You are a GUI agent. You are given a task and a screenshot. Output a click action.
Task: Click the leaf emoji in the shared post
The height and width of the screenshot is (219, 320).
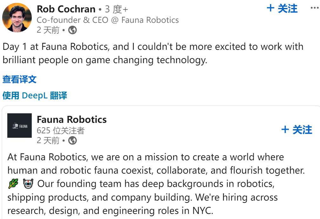point(13,183)
